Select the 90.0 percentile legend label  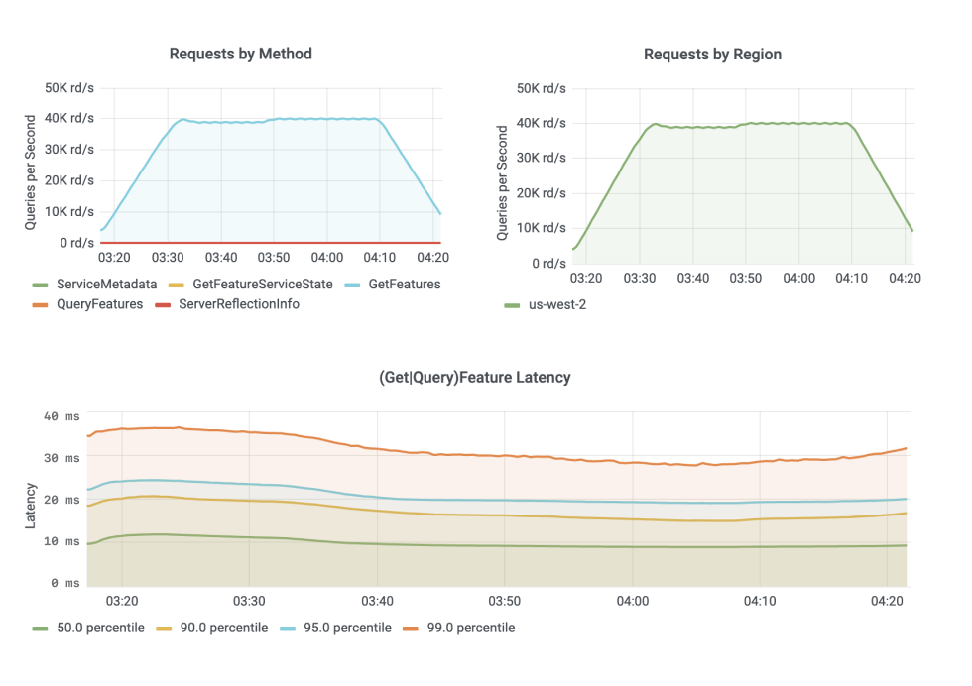click(x=224, y=628)
